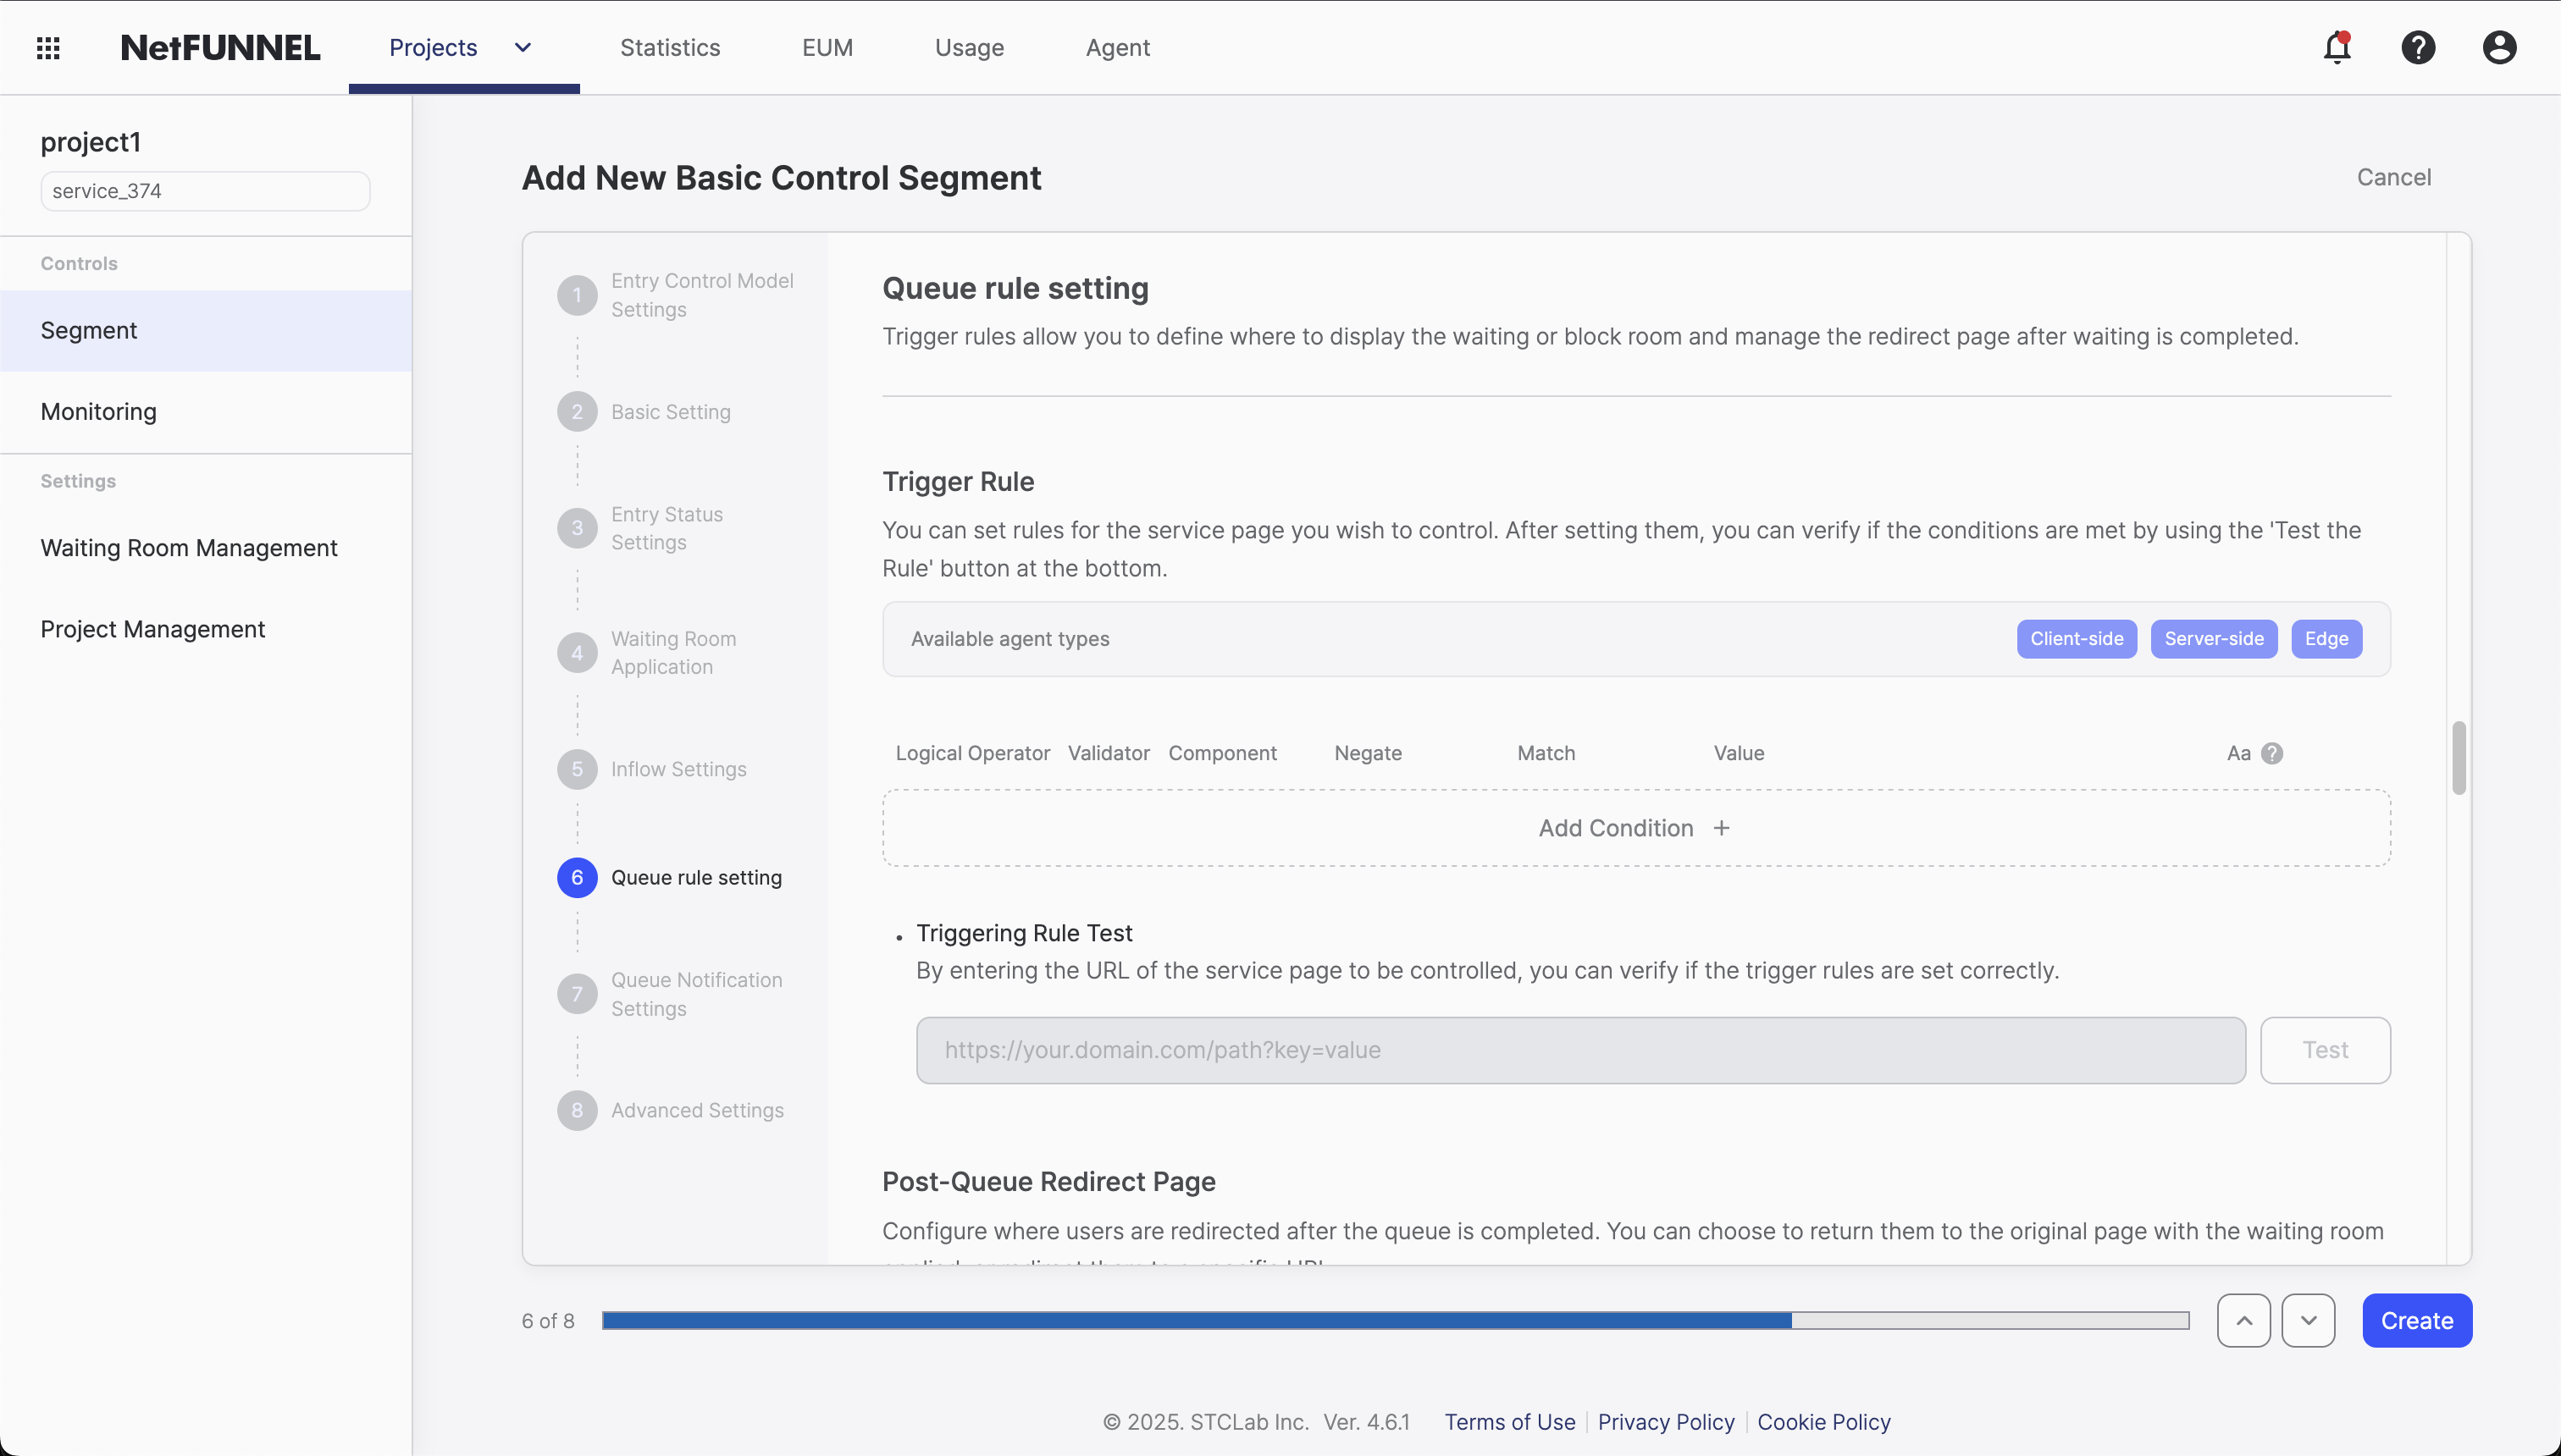The image size is (2561, 1456).
Task: Switch to the Statistics tab
Action: pos(670,47)
